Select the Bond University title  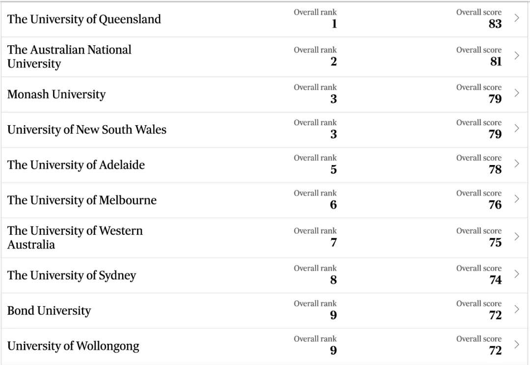coord(49,310)
